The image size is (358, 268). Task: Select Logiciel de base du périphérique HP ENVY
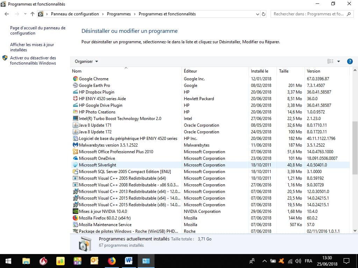pos(210,138)
